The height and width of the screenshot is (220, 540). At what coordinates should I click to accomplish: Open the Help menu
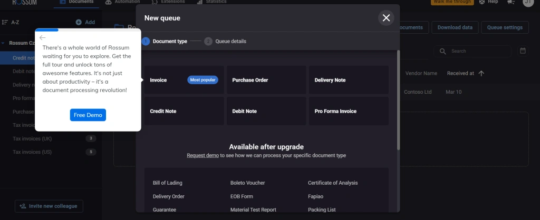489,2
